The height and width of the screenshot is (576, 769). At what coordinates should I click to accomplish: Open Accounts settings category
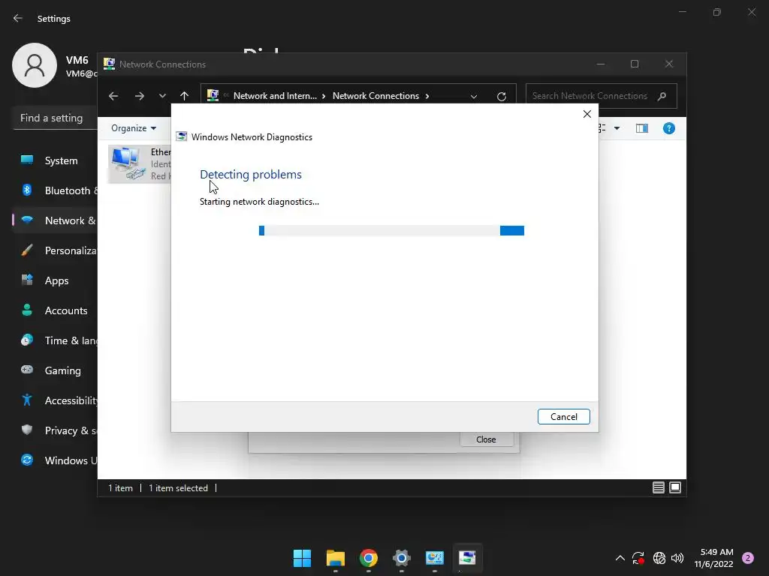coord(55,310)
